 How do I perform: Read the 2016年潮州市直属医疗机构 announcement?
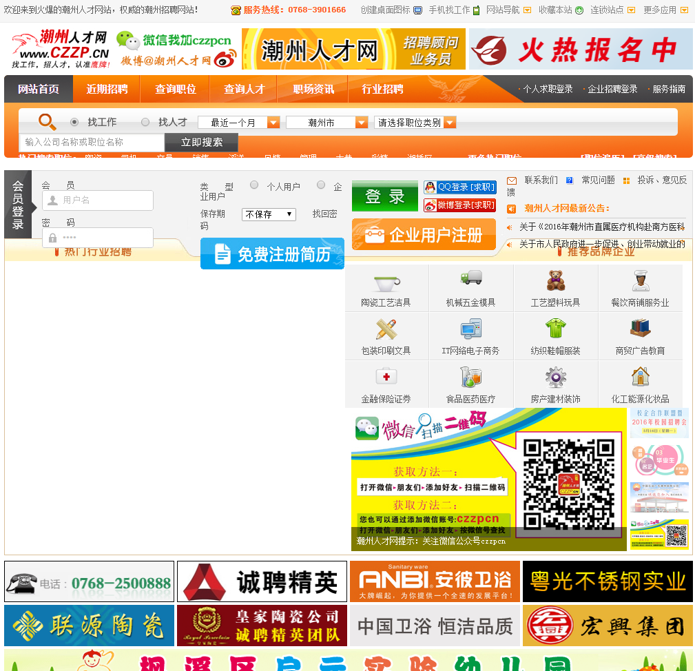602,227
